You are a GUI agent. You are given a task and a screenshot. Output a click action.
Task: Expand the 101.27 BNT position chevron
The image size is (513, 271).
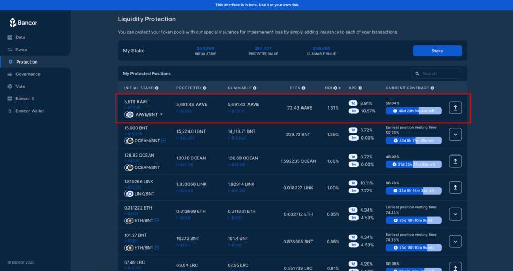click(x=455, y=242)
